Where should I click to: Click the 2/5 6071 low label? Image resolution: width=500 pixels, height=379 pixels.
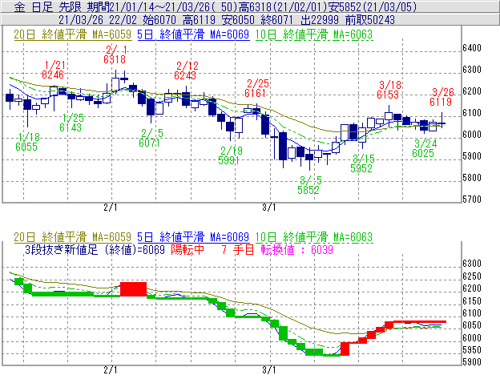151,138
